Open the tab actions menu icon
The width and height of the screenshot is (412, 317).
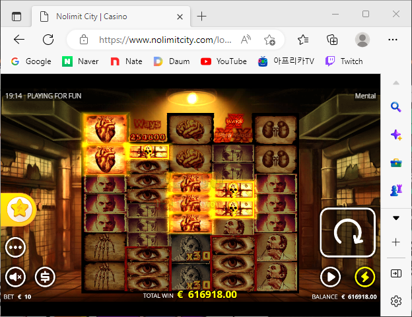click(17, 17)
